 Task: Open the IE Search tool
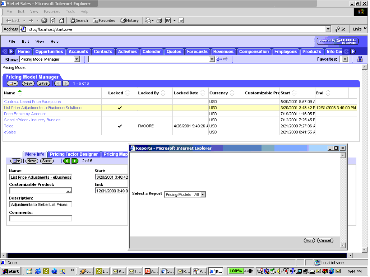point(79,20)
